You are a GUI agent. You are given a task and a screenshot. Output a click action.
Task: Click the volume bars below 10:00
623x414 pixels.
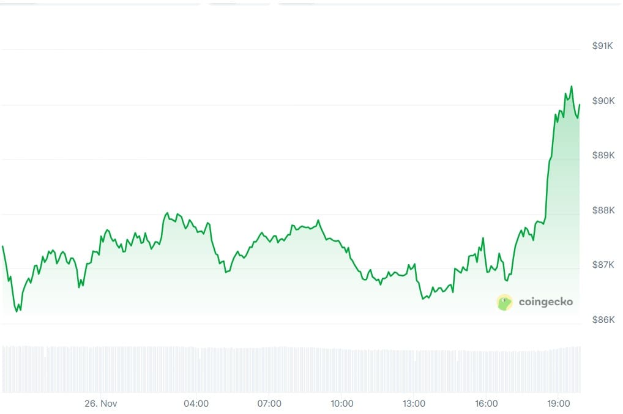(x=341, y=370)
